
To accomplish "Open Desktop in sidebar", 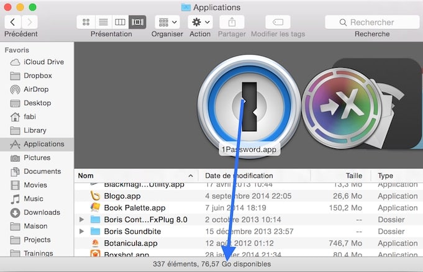I will pyautogui.click(x=37, y=103).
